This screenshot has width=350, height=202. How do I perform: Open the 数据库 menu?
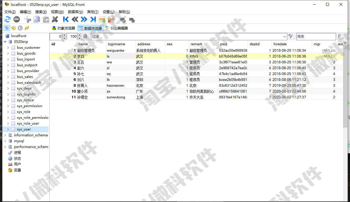pos(75,12)
